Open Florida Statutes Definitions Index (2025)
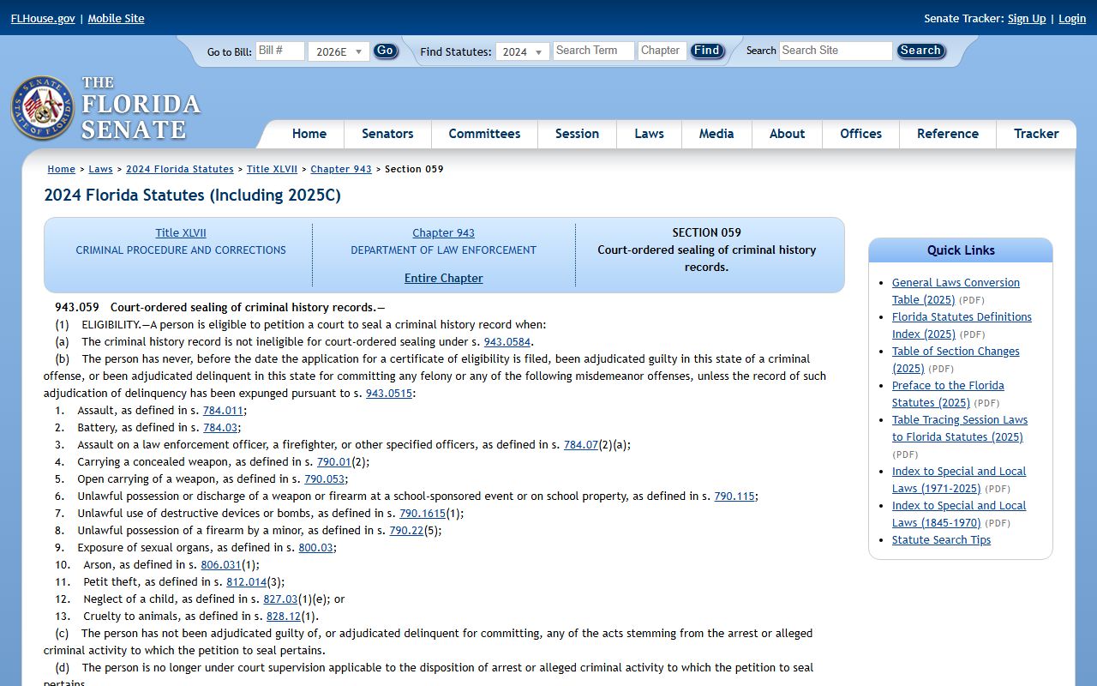1097x686 pixels. click(962, 325)
